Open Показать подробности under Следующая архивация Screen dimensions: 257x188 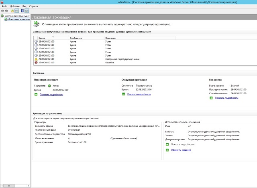(139, 94)
